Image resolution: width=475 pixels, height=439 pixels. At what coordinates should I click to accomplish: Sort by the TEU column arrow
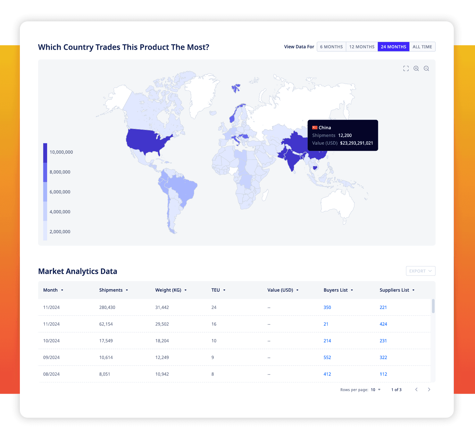224,290
